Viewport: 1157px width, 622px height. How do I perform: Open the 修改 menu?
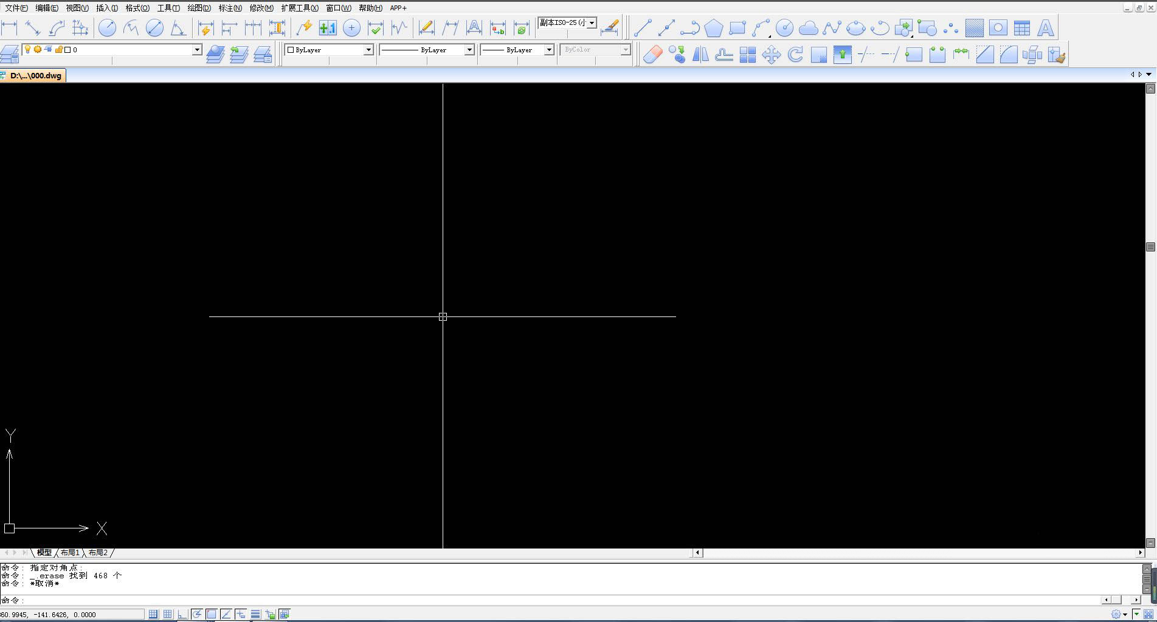[261, 8]
